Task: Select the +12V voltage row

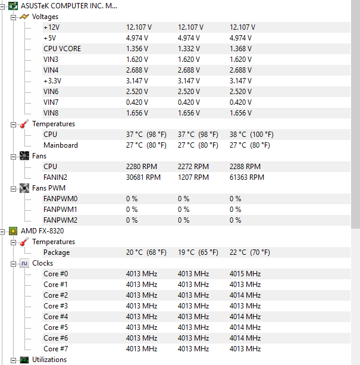Action: 196,27
